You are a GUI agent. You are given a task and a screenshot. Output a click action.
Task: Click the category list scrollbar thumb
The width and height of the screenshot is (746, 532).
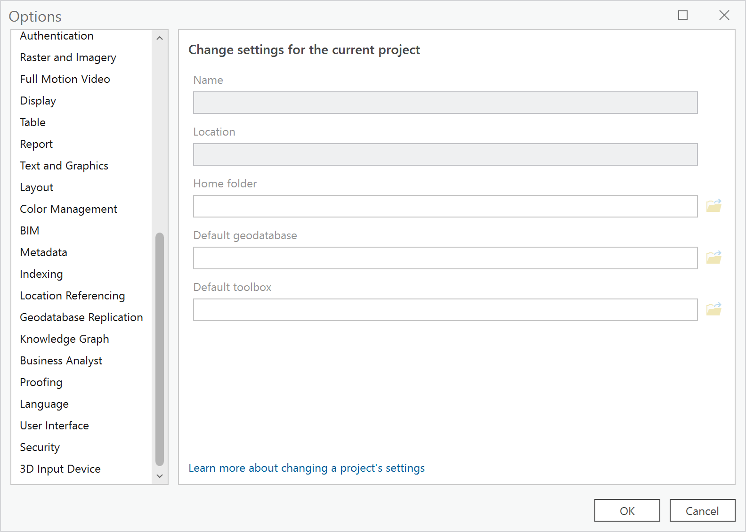160,348
